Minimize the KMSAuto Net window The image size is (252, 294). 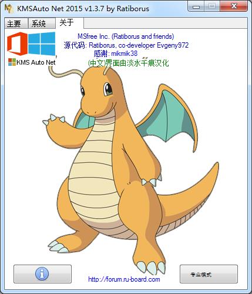[196, 6]
